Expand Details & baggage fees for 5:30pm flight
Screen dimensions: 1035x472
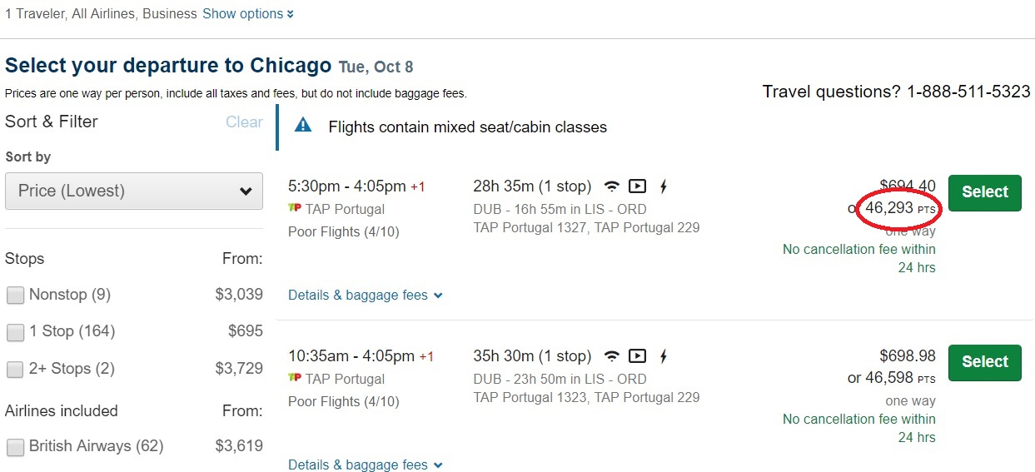pos(365,295)
